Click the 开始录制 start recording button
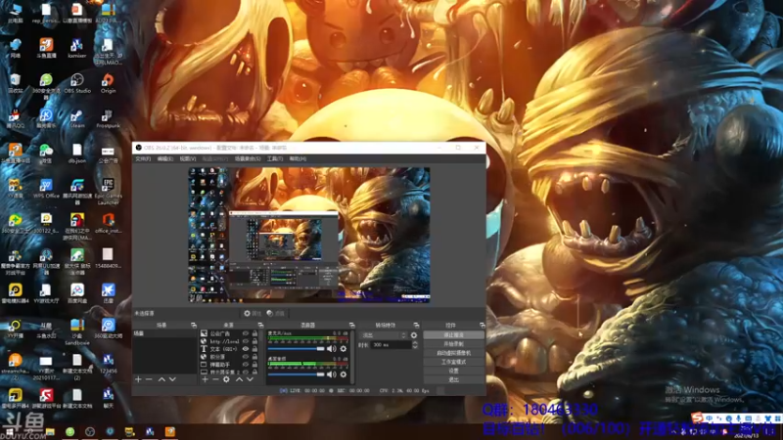Screen dimensions: 783x440 [453, 344]
